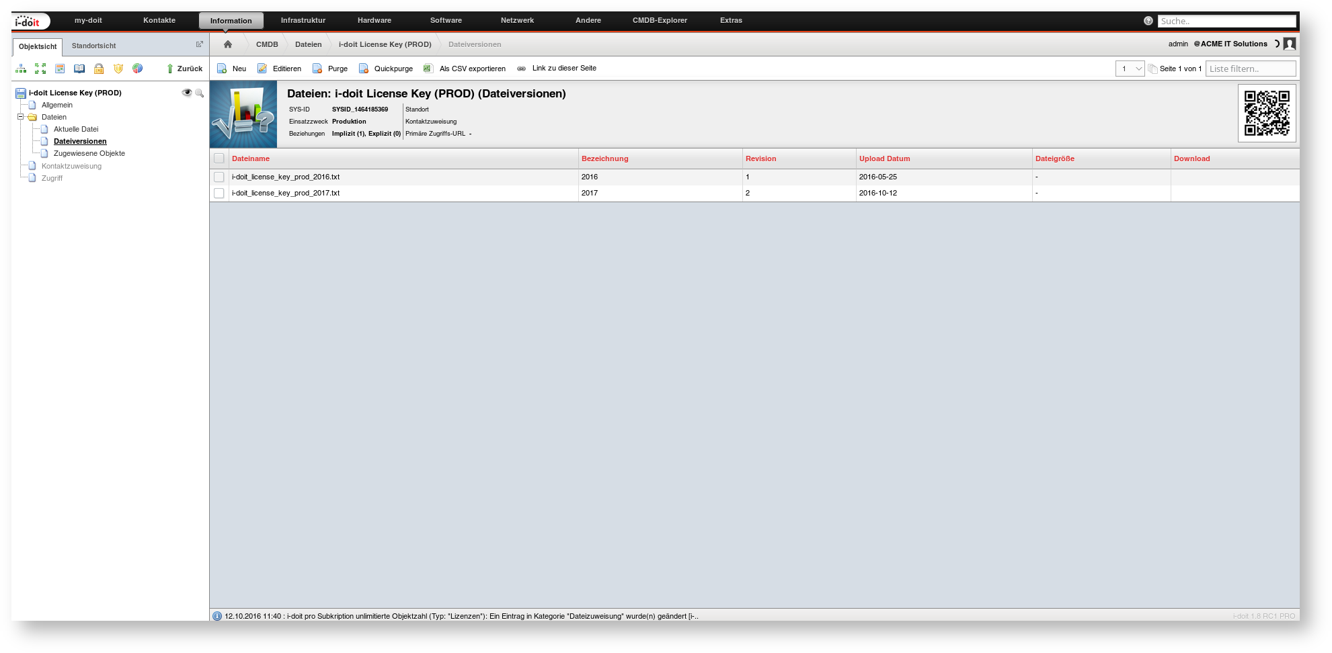1332x653 pixels.
Task: Click i-doit License Key (PROD) breadcrumb
Action: tap(385, 44)
